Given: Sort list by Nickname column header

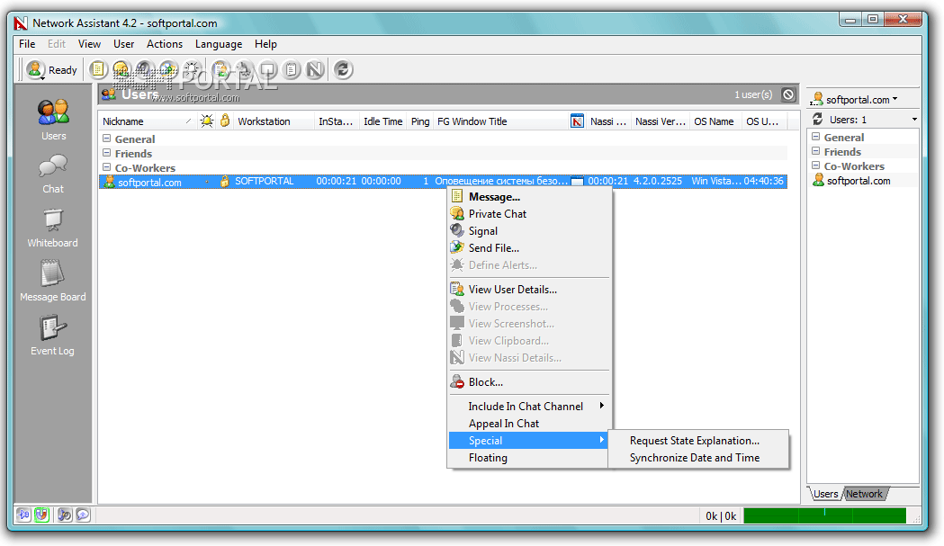Looking at the screenshot, I should pyautogui.click(x=147, y=121).
